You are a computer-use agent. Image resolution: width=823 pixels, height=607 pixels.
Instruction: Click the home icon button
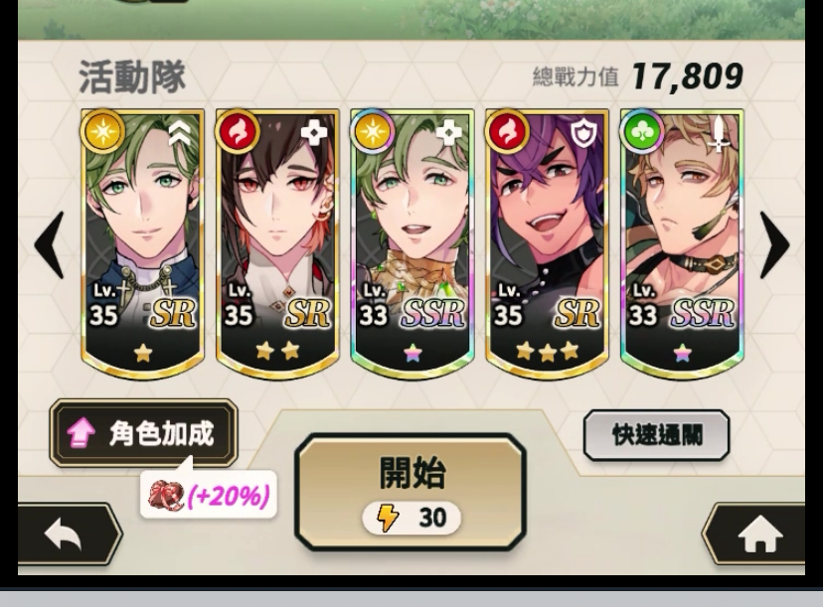(x=759, y=534)
